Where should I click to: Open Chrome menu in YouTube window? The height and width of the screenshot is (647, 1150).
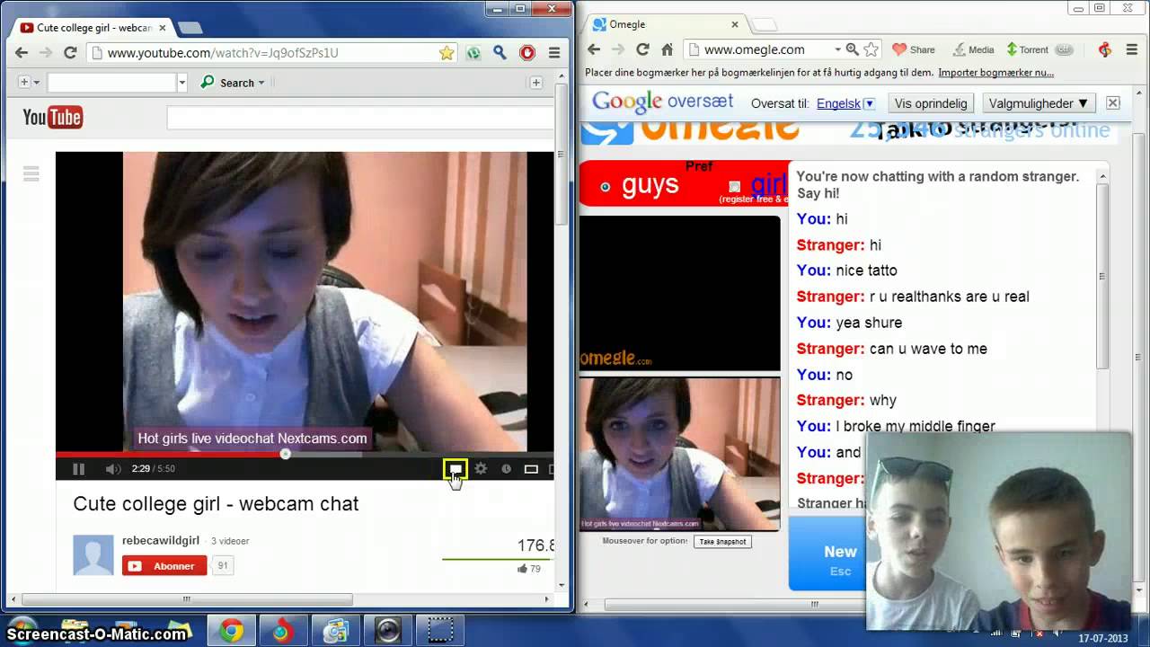[554, 53]
